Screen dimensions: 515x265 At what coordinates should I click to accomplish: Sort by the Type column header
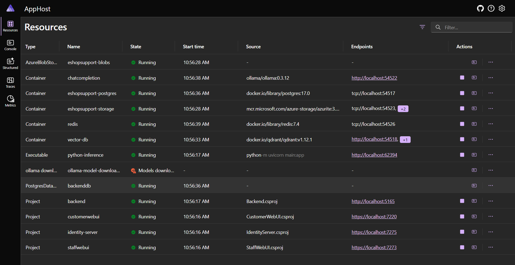[x=30, y=47]
